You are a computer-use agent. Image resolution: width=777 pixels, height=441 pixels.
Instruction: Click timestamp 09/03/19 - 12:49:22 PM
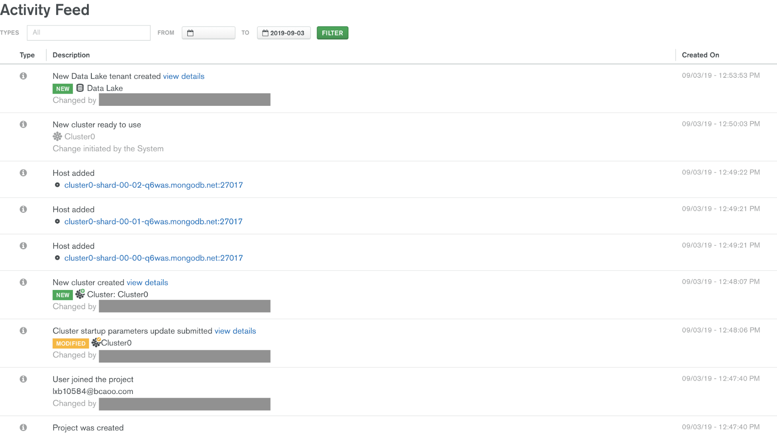(x=721, y=172)
